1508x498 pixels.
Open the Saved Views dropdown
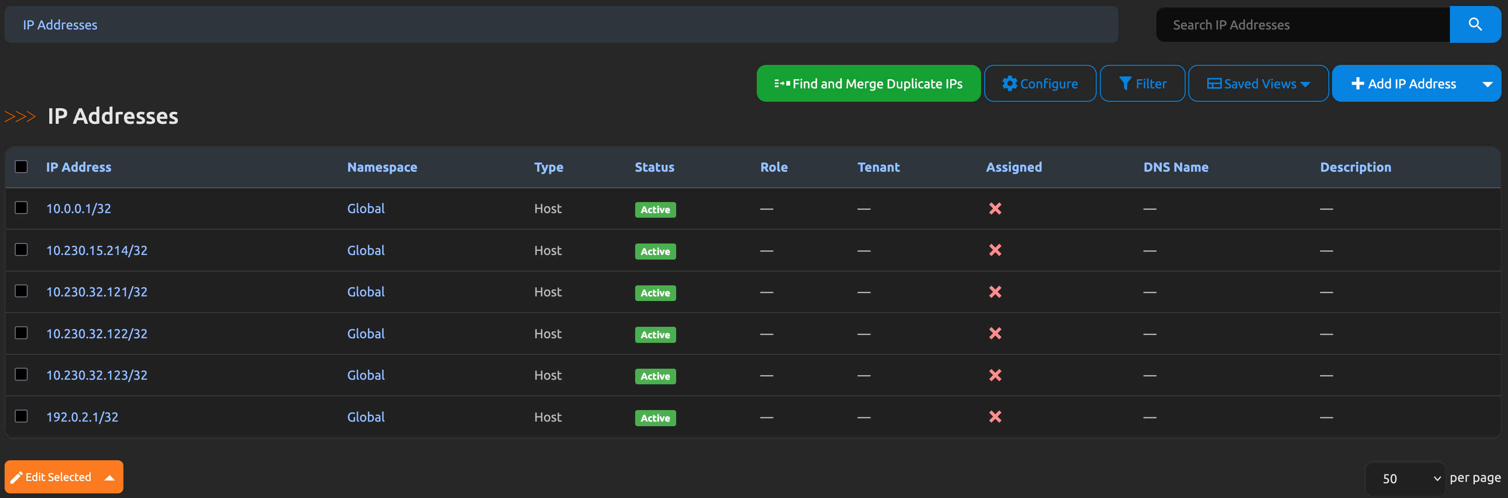pos(1258,84)
